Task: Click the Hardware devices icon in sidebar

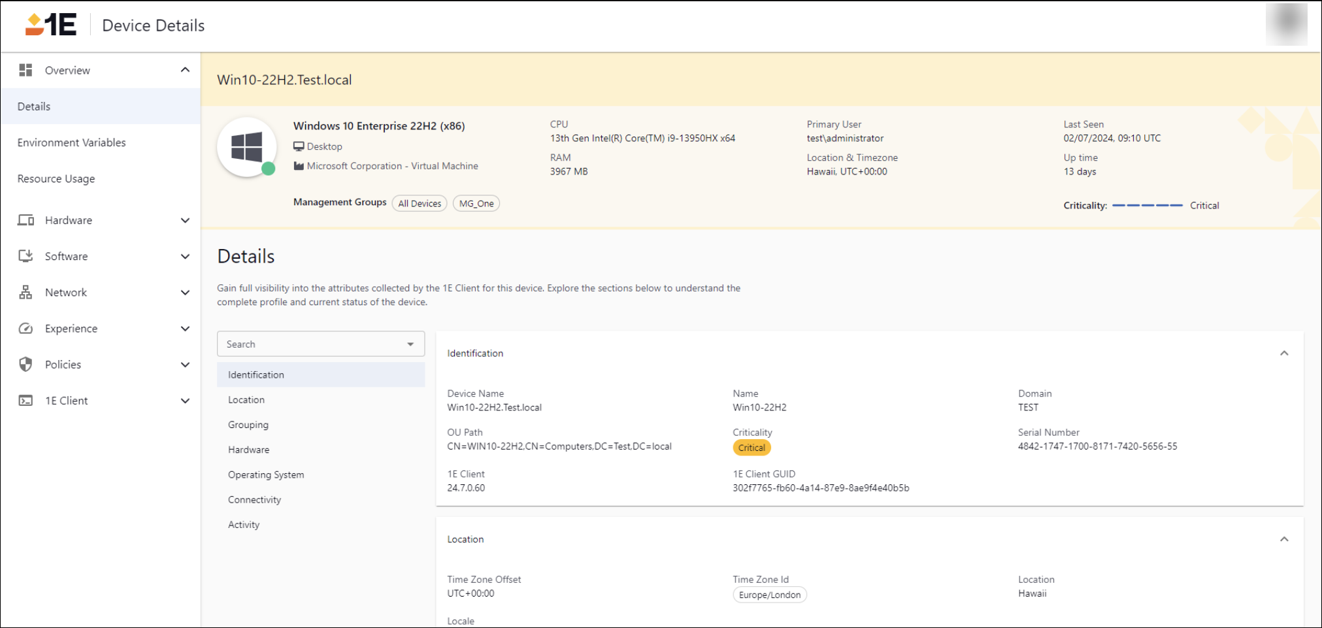Action: tap(25, 220)
